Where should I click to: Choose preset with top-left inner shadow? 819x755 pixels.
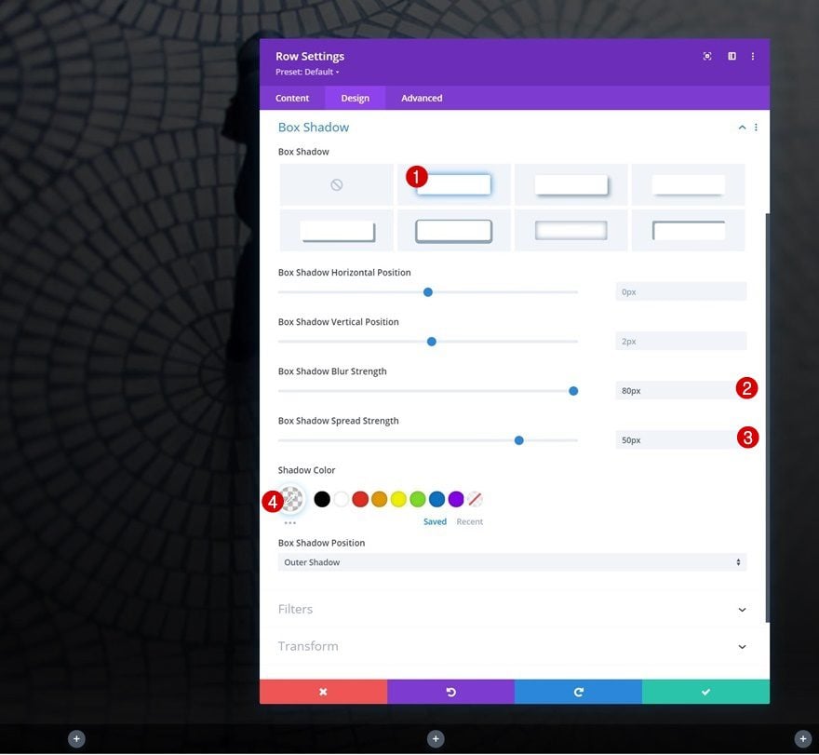point(689,231)
